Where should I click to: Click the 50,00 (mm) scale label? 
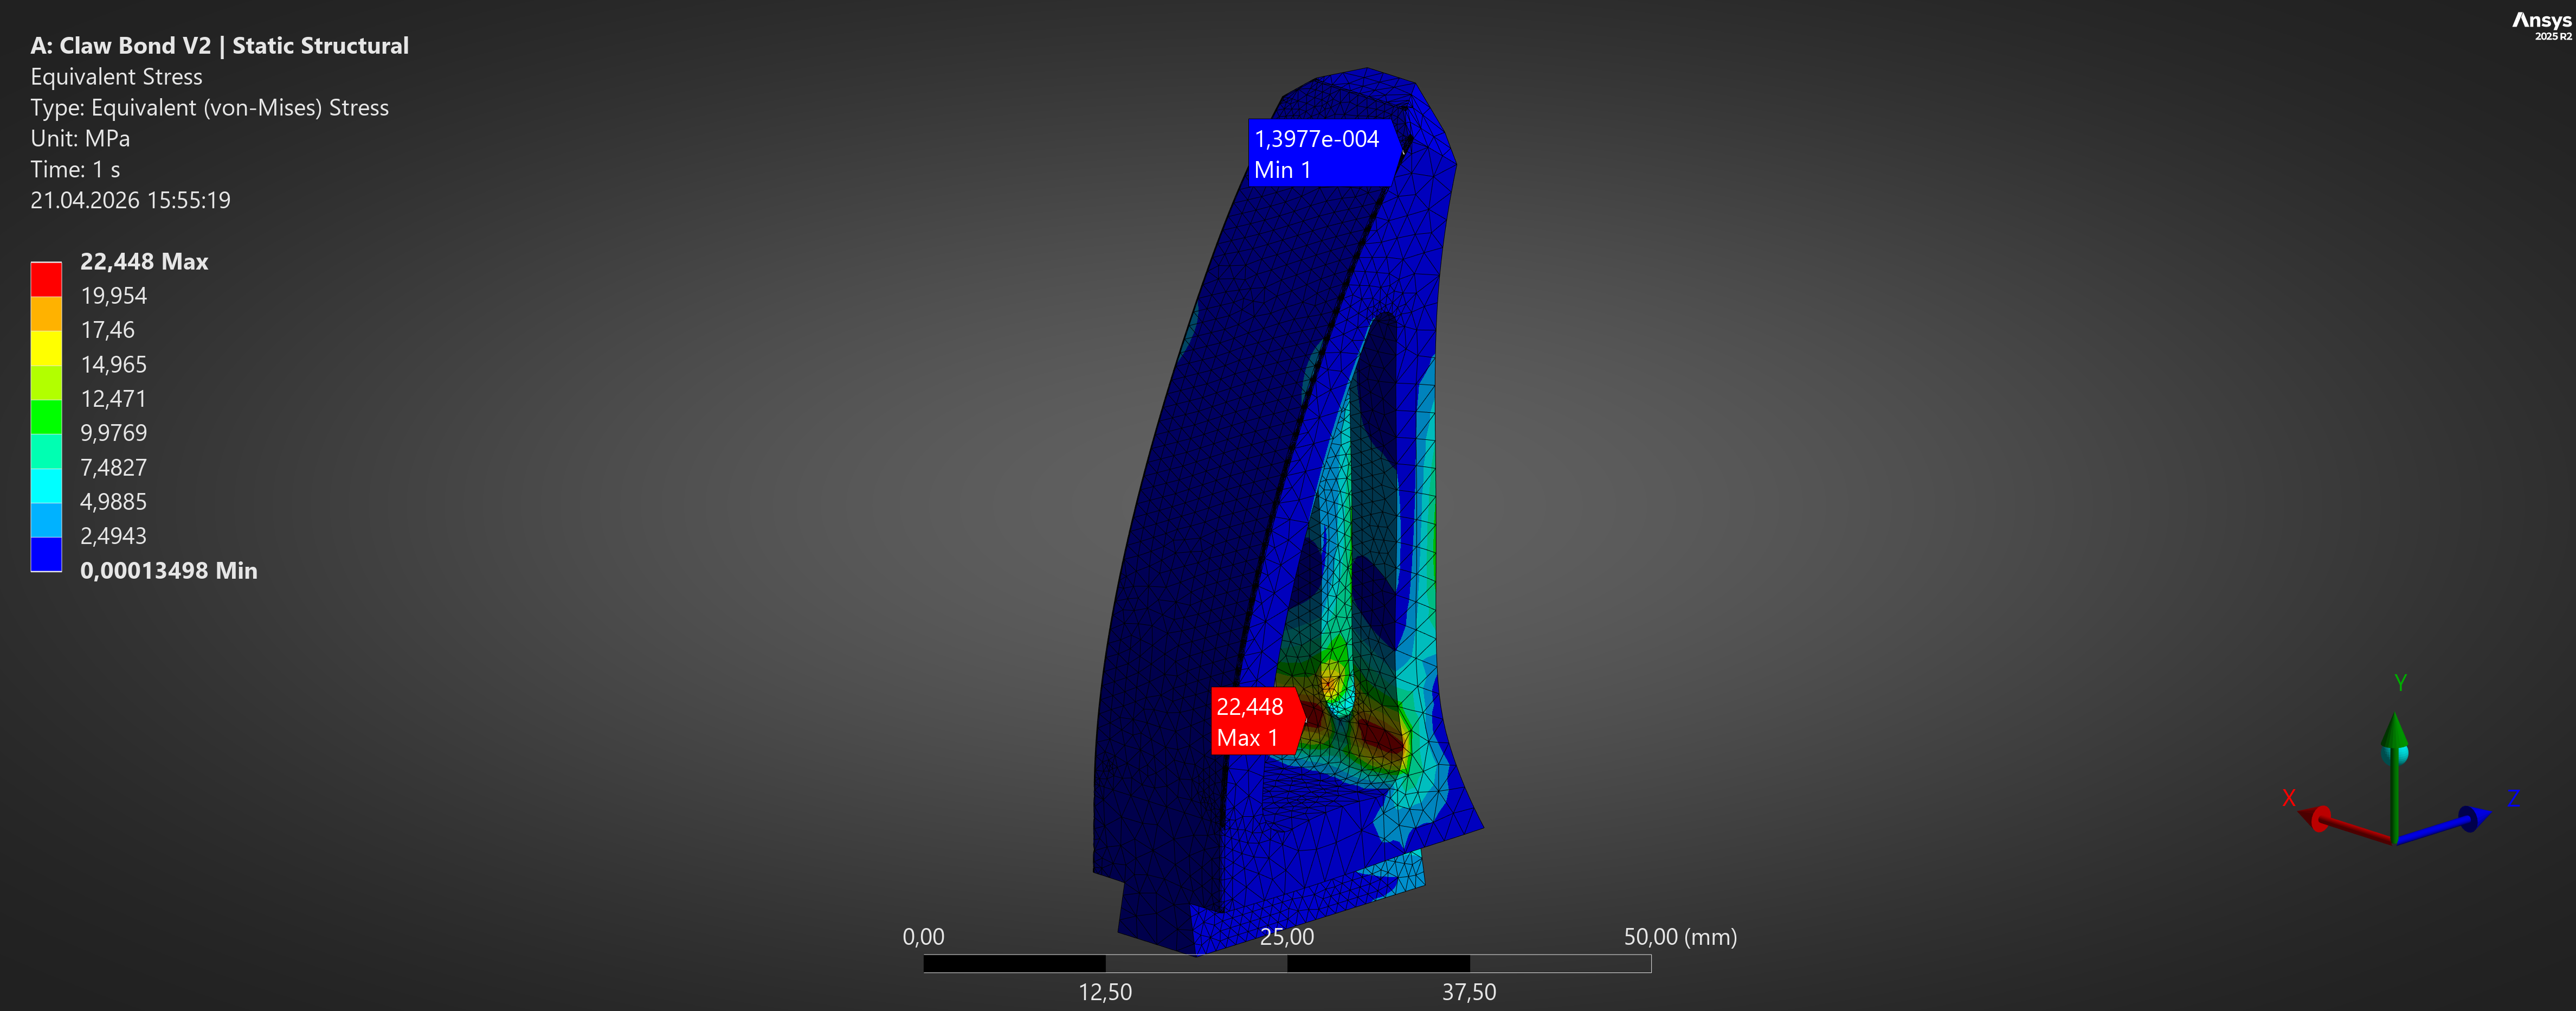point(1679,937)
